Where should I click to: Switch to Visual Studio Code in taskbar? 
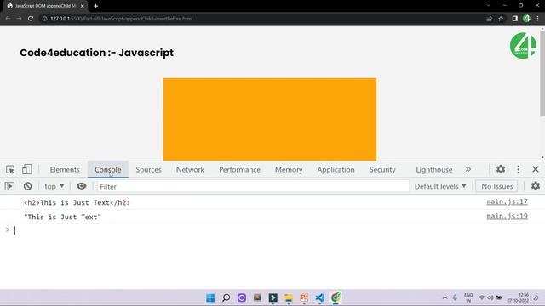(x=320, y=297)
